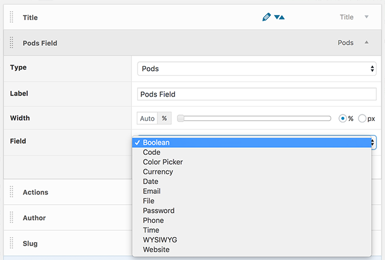
Task: Pick the Website option in the list
Action: (156, 249)
